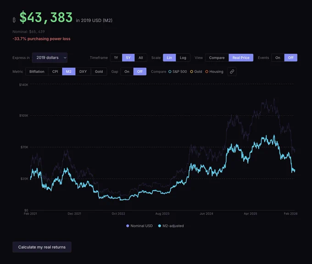The width and height of the screenshot is (312, 264).
Task: Select the 5Y timeframe
Action: [x=128, y=58]
